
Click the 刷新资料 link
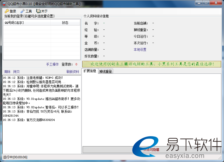coord(73,72)
